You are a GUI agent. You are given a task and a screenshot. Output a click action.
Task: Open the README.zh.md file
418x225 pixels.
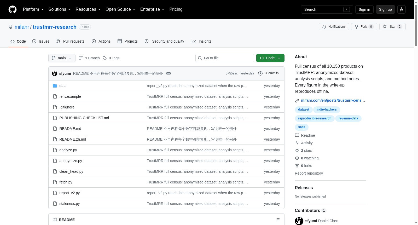coord(73,139)
